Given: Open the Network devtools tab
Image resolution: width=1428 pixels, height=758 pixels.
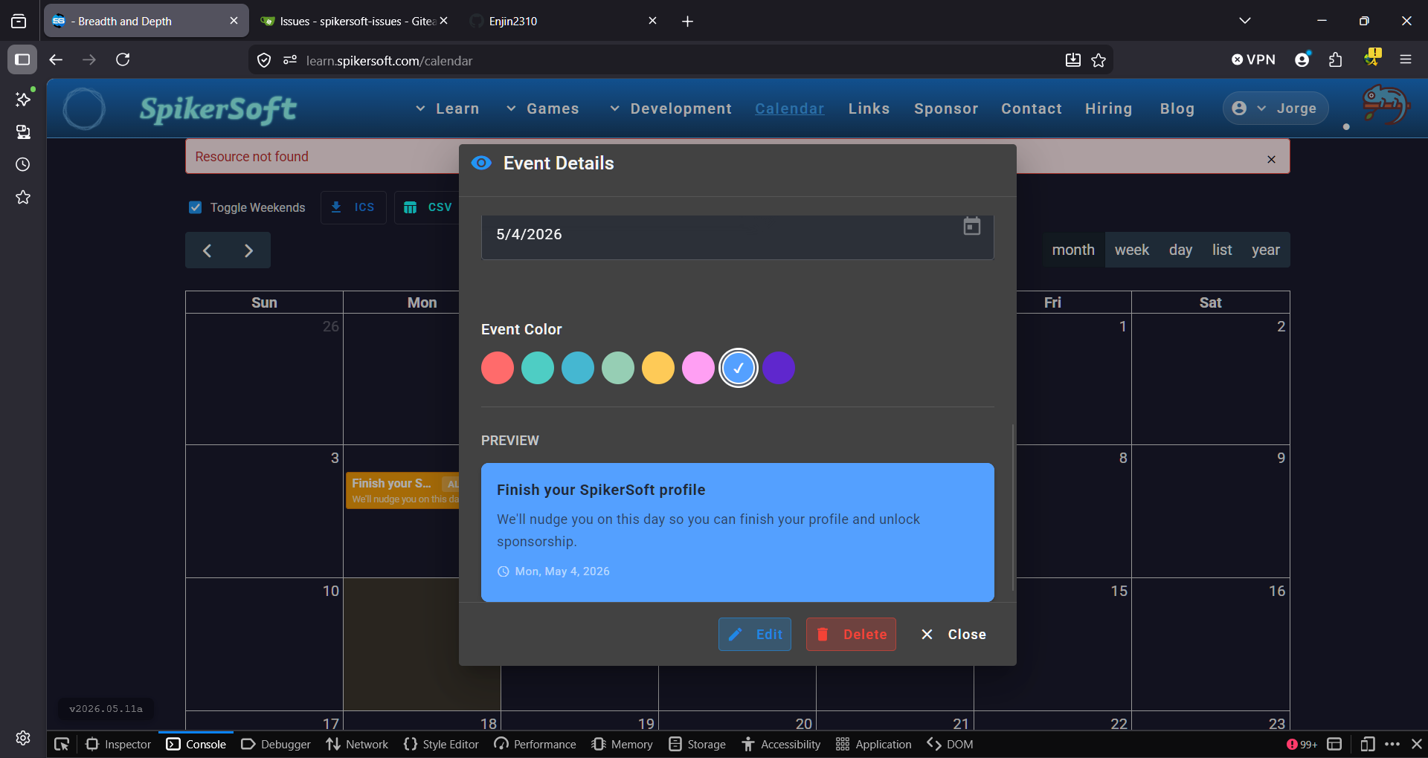Looking at the screenshot, I should coord(357,744).
